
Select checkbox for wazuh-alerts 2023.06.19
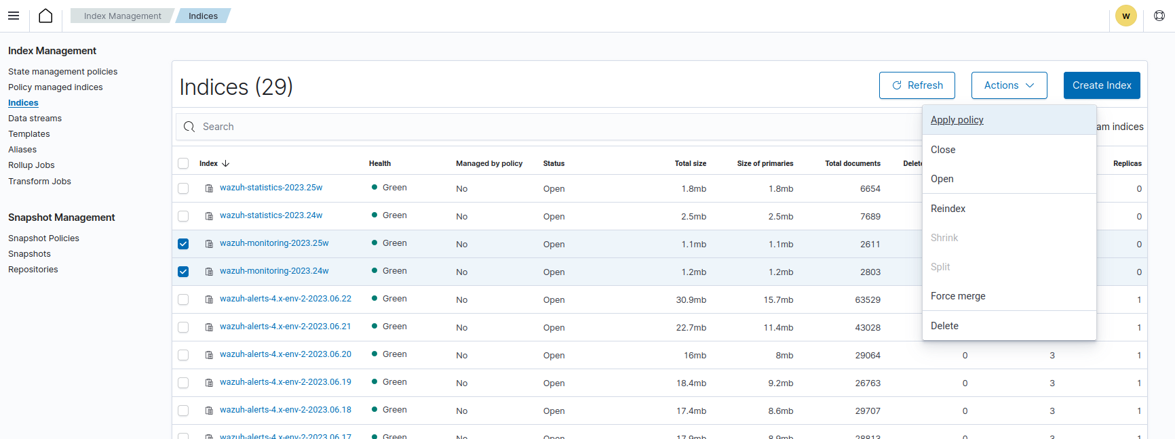click(183, 383)
